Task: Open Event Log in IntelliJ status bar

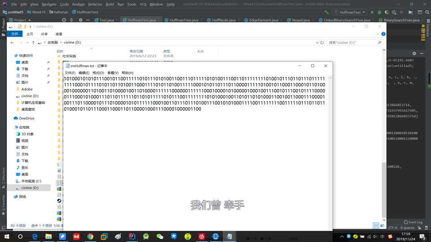Action: point(413,222)
